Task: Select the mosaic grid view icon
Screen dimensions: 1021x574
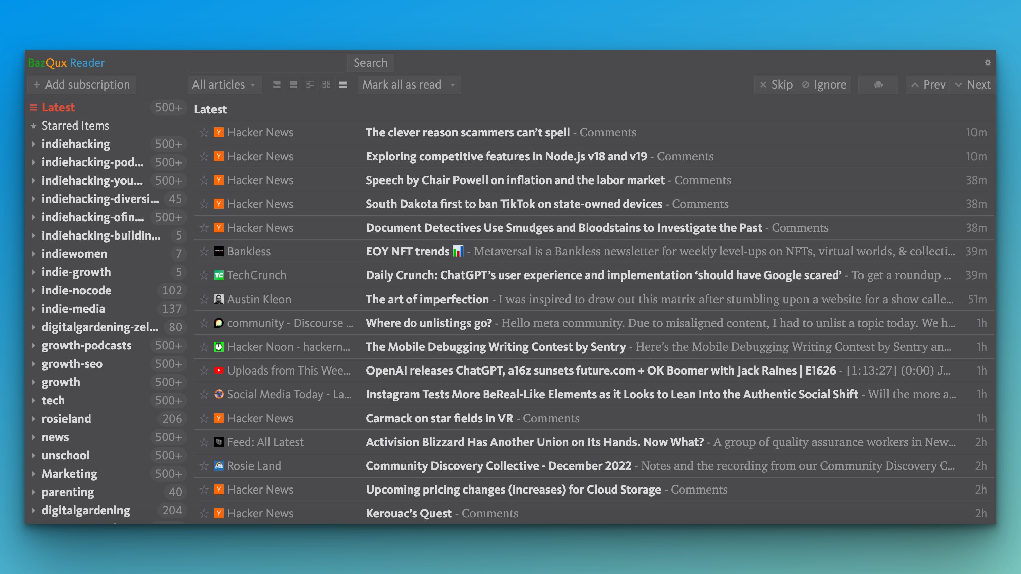Action: (x=326, y=84)
